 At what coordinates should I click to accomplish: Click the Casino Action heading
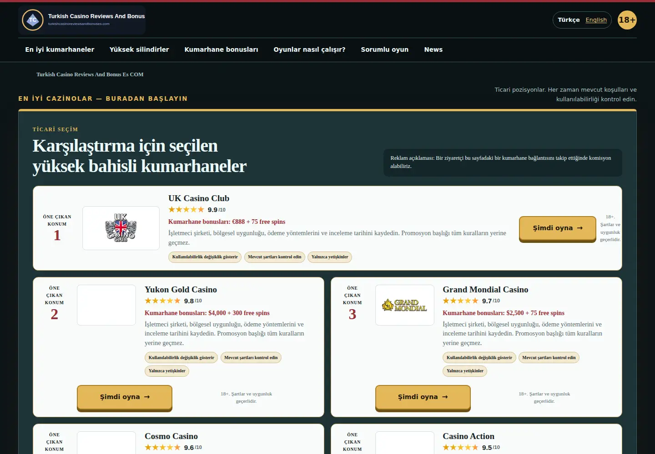[x=469, y=436]
